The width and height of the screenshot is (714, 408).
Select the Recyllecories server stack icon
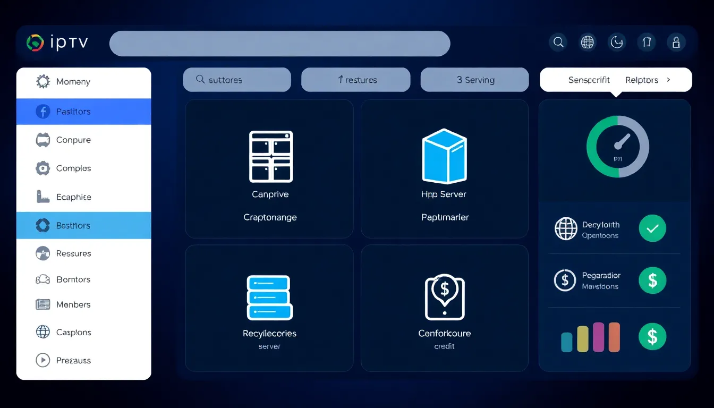point(269,297)
